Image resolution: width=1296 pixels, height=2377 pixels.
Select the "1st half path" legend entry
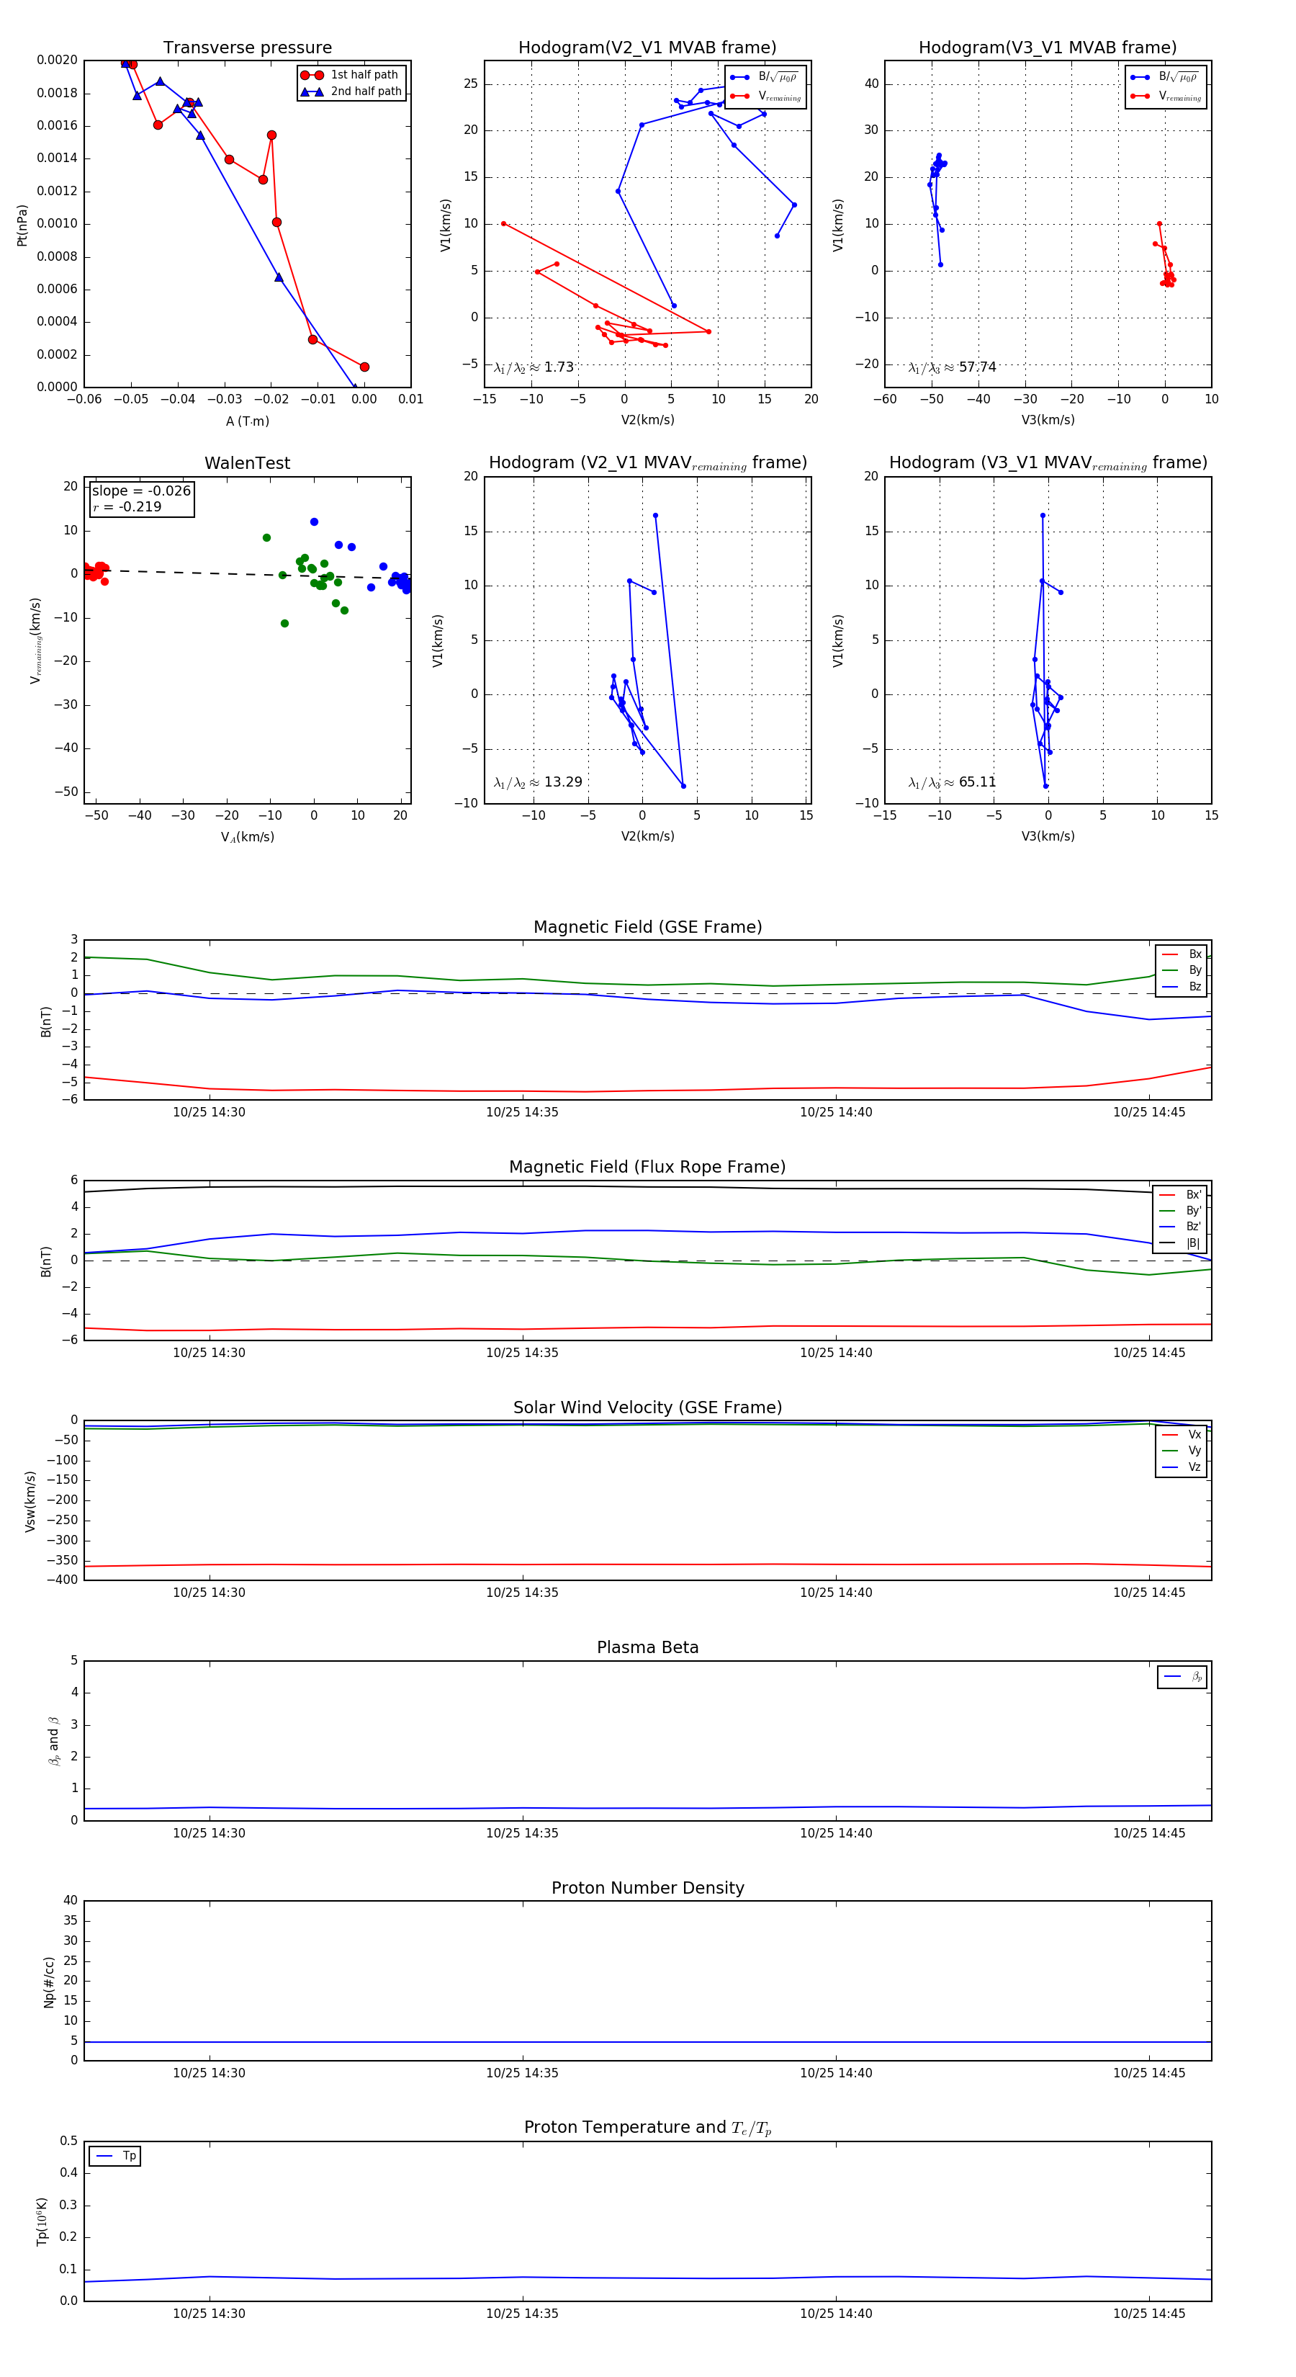(x=351, y=75)
